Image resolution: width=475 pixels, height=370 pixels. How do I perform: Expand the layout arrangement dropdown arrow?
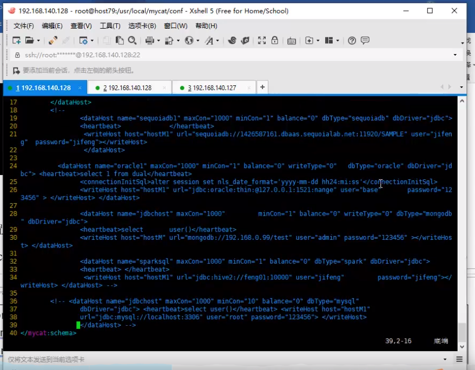pyautogui.click(x=338, y=41)
